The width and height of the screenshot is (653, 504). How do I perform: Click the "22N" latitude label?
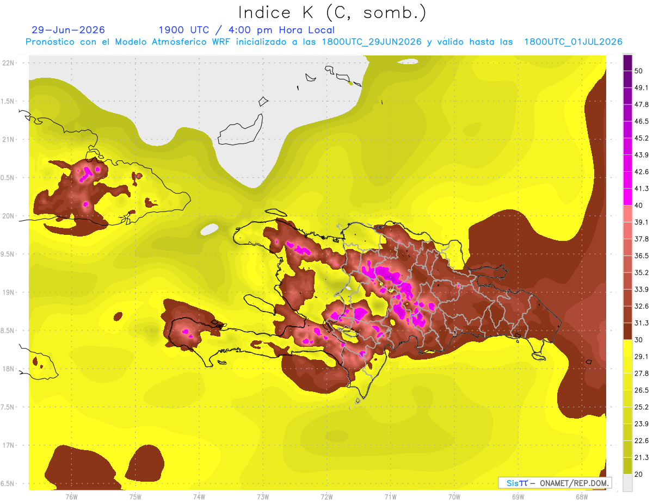coord(9,63)
